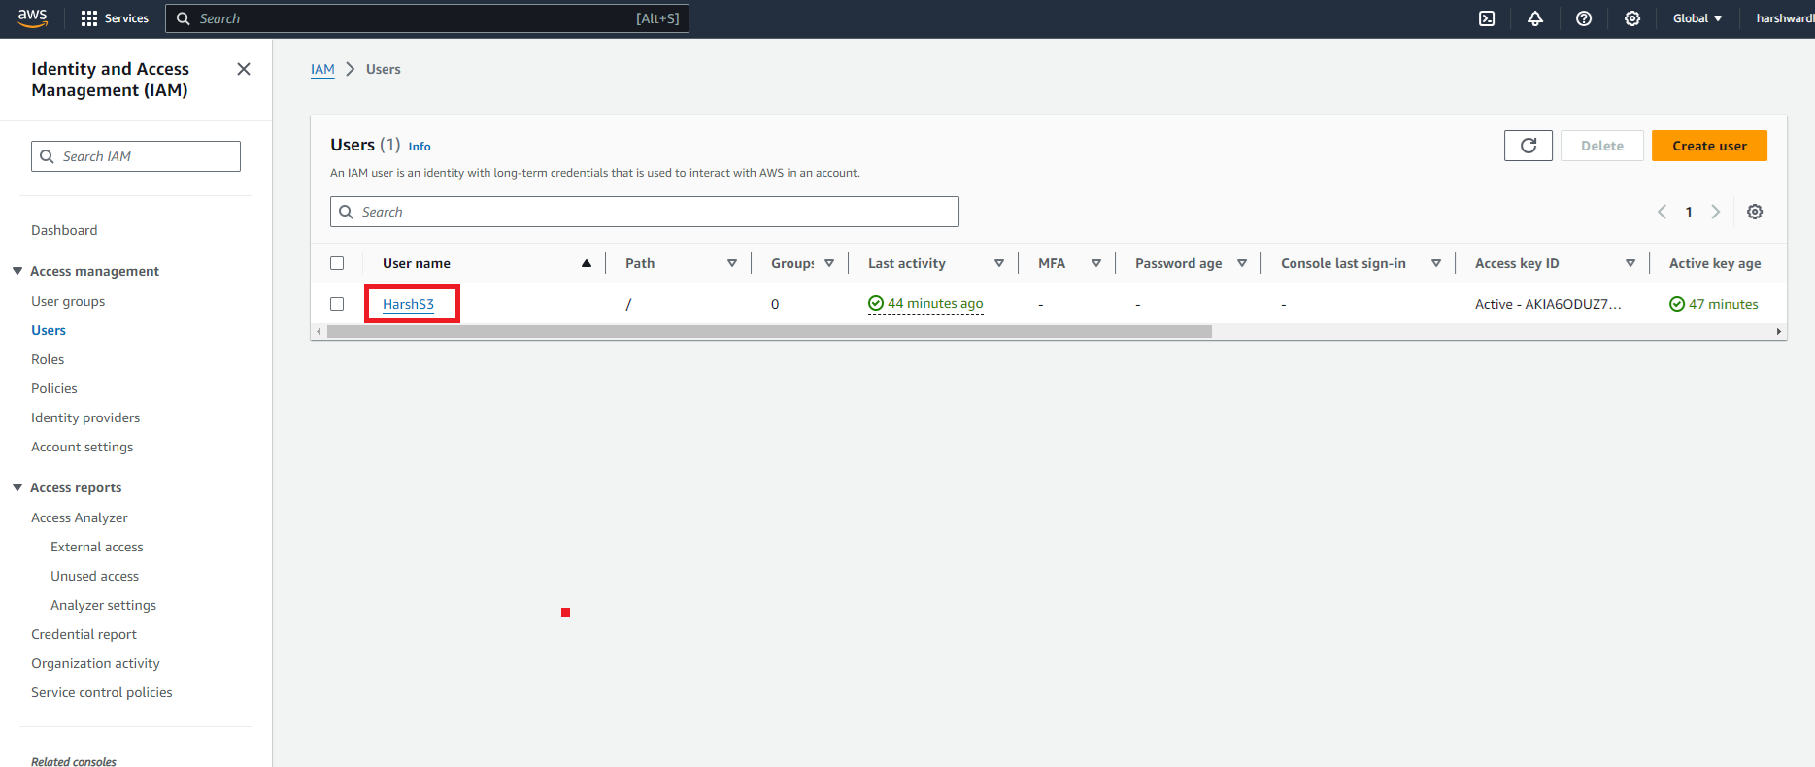
Task: Sort by the Last activity column
Action: coord(999,263)
